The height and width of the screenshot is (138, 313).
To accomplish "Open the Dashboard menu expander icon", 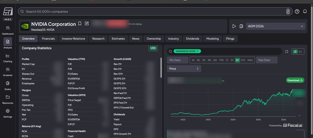I will click(x=8, y=28).
